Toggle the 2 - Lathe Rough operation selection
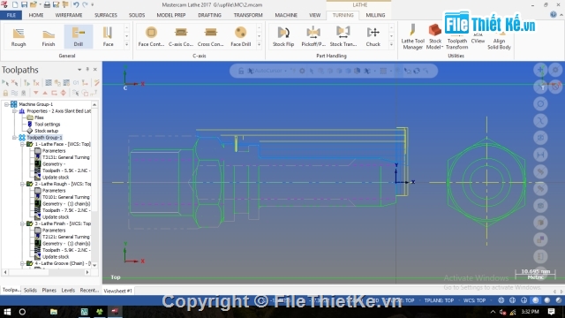Viewport: 565px width, 318px height. click(30, 184)
